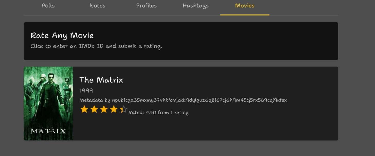This screenshot has height=156, width=375.
Task: Choose the third star in the rating
Action: (x=104, y=109)
